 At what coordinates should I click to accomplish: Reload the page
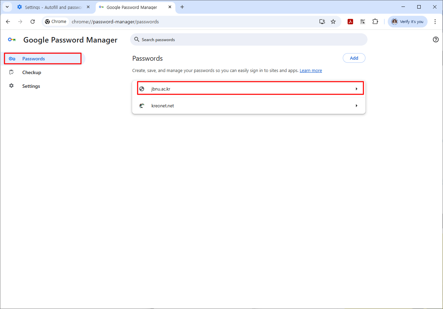pos(33,22)
